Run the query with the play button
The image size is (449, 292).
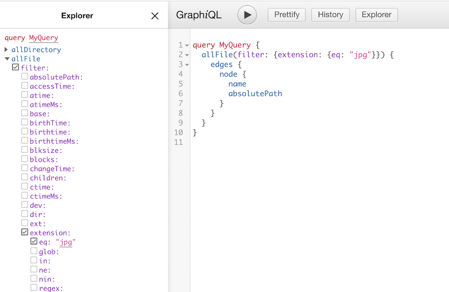pos(247,14)
